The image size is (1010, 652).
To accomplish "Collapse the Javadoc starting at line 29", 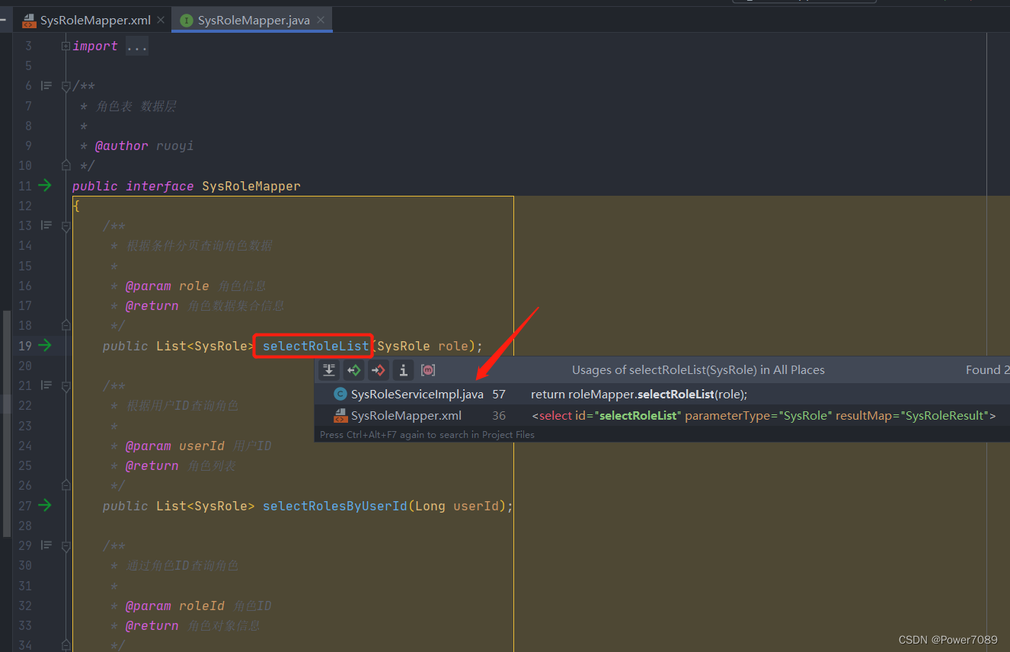I will pyautogui.click(x=66, y=545).
